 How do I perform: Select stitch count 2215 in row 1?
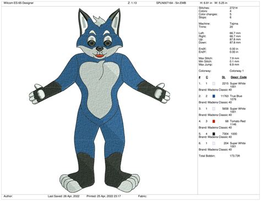225,83
